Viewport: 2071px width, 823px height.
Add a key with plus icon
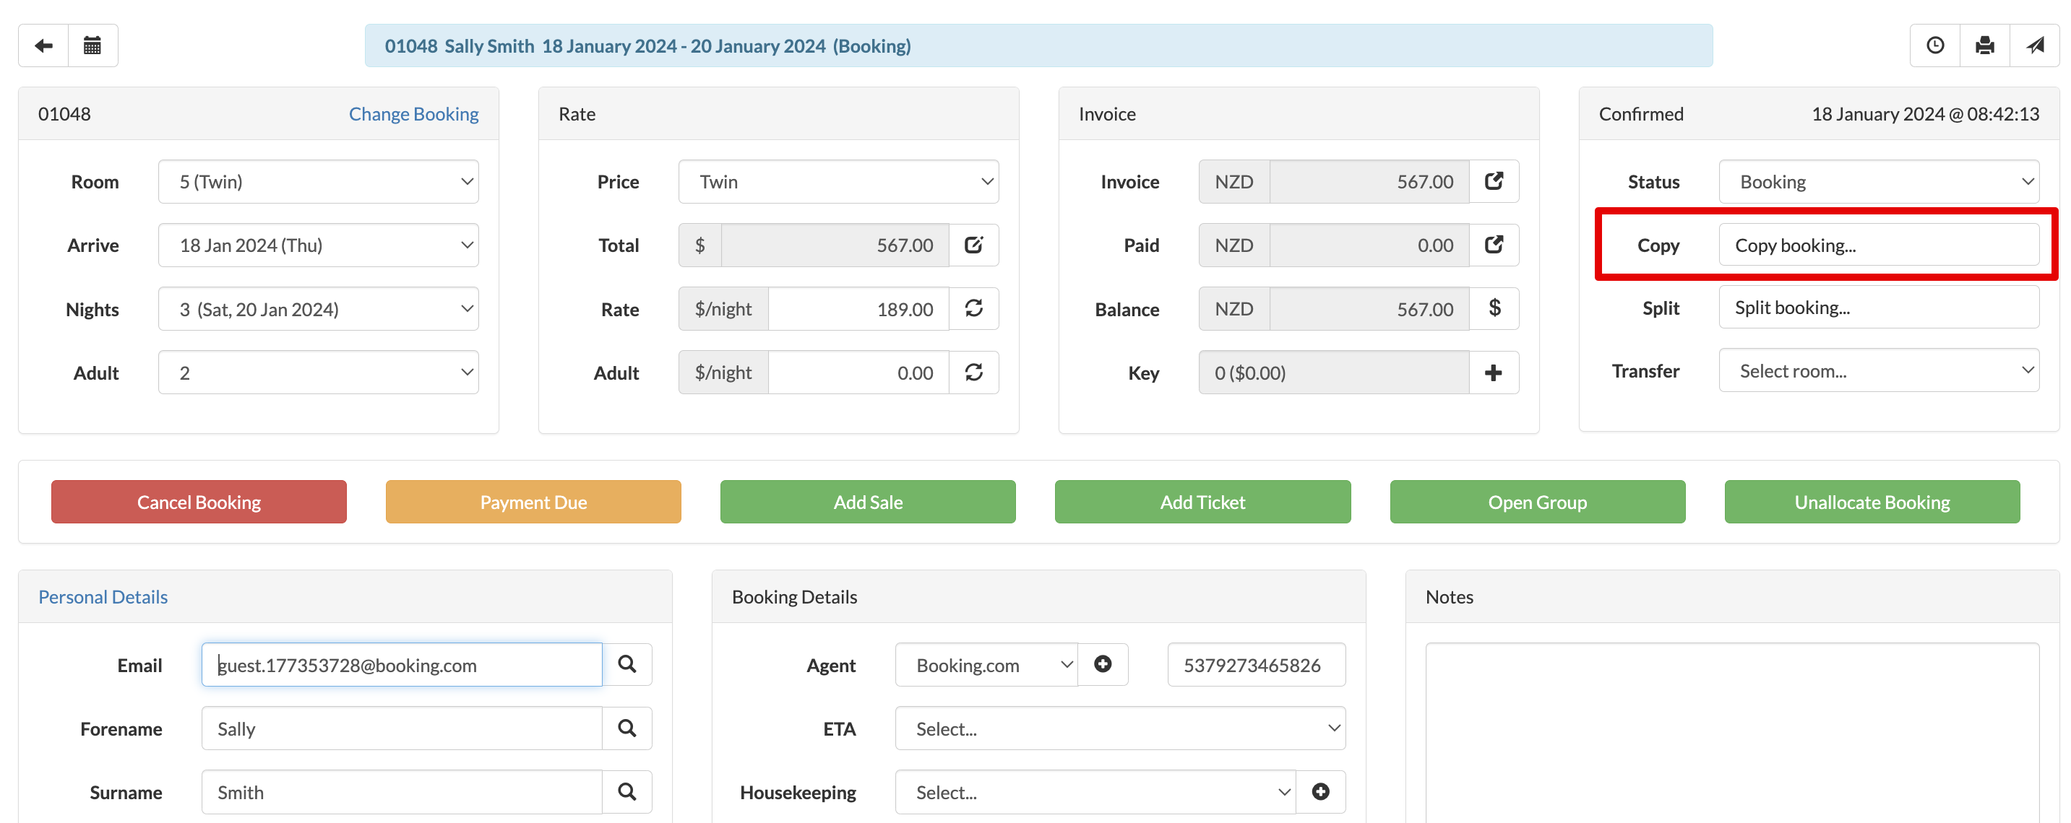click(1494, 373)
